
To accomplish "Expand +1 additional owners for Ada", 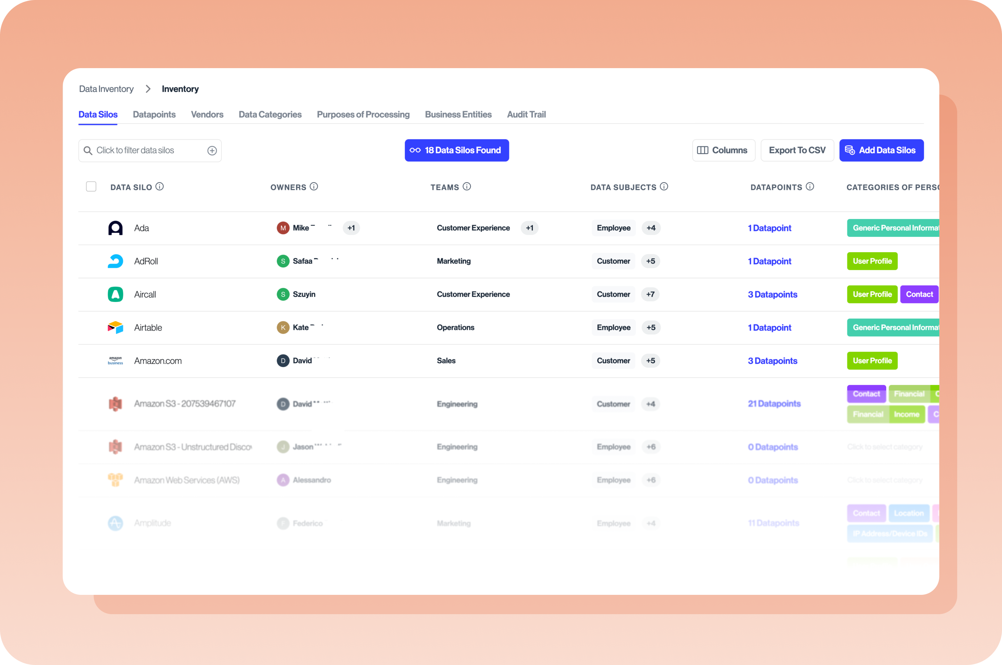I will click(351, 228).
